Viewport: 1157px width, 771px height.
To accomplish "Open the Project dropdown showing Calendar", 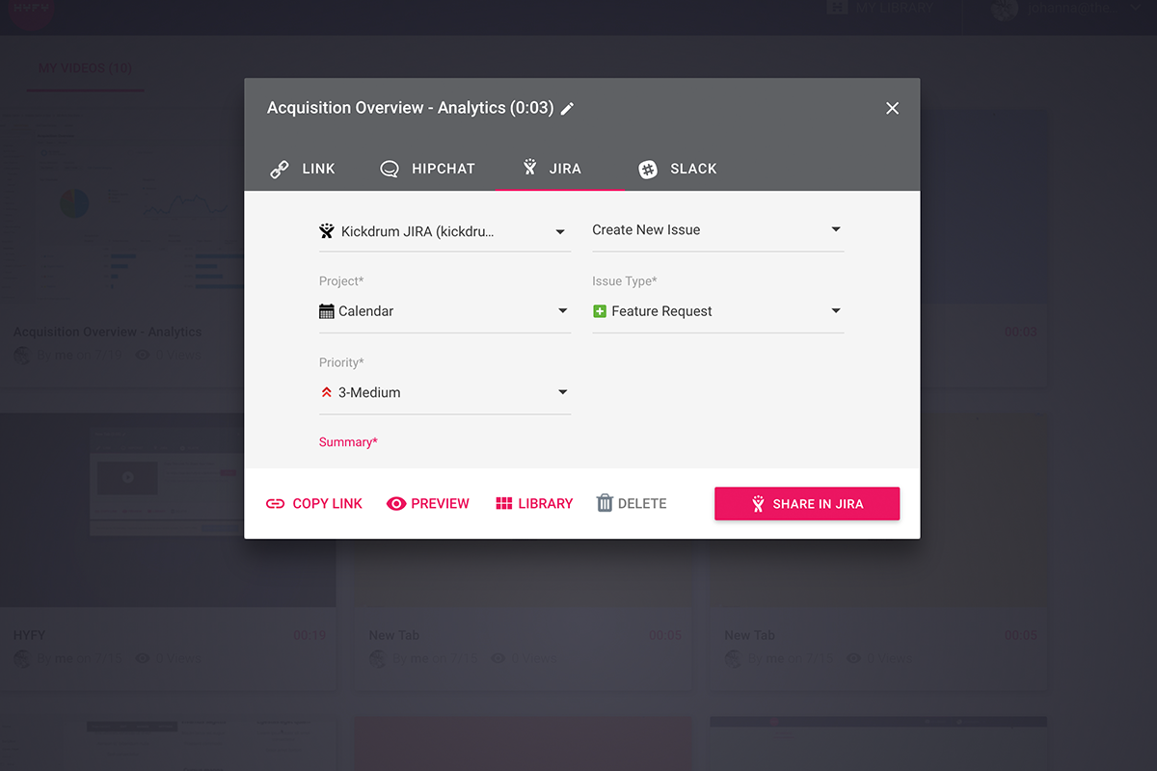I will [x=444, y=311].
